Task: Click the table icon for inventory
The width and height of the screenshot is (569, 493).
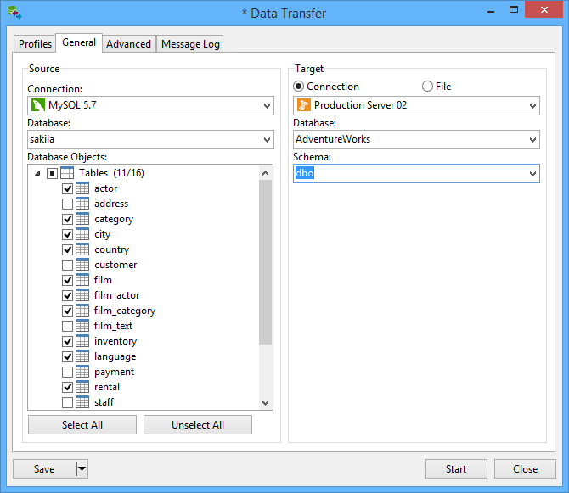Action: pyautogui.click(x=82, y=341)
